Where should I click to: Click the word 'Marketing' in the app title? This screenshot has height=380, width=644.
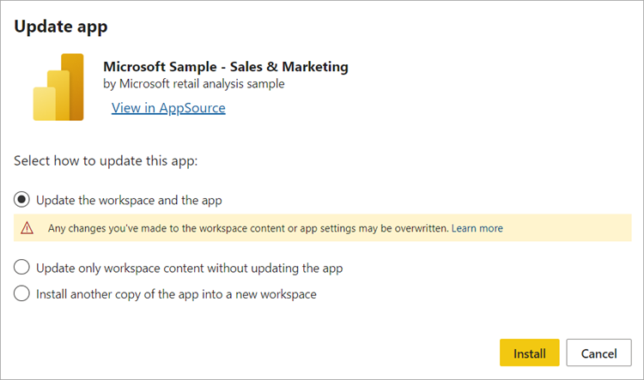point(316,66)
